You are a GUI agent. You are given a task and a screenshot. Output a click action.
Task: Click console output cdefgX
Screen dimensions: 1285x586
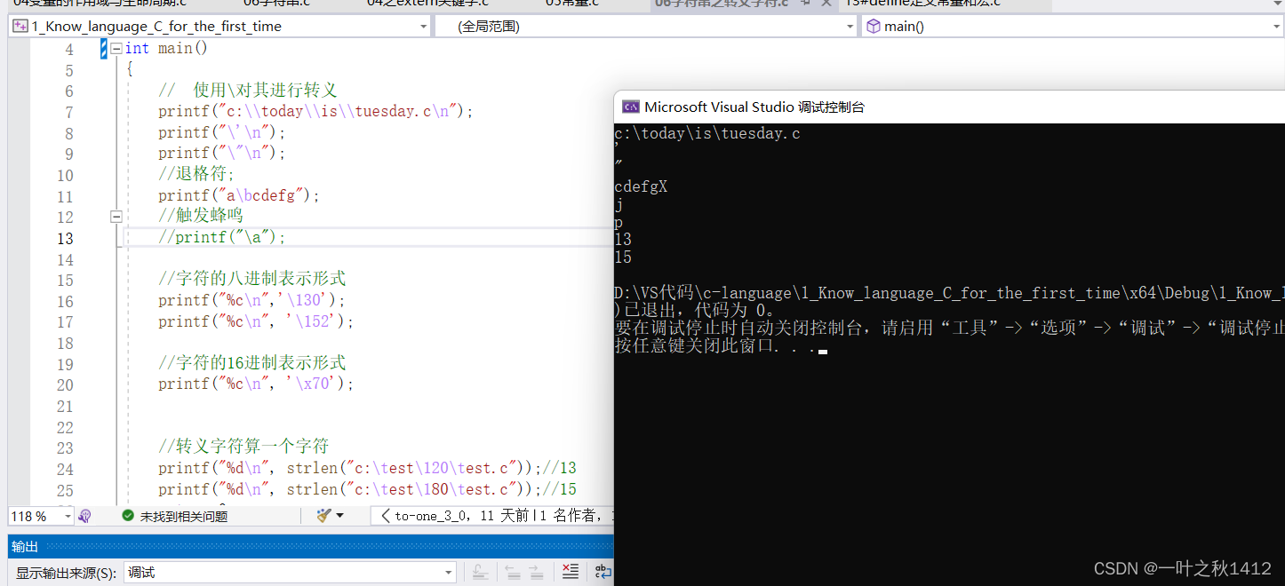[x=641, y=186]
